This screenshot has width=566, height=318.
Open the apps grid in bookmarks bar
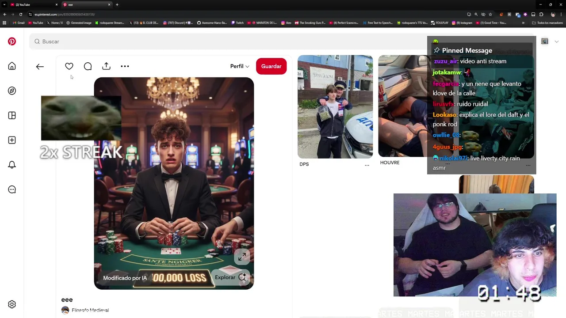(x=4, y=23)
